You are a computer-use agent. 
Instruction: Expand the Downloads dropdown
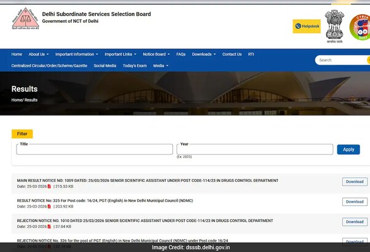pyautogui.click(x=204, y=54)
